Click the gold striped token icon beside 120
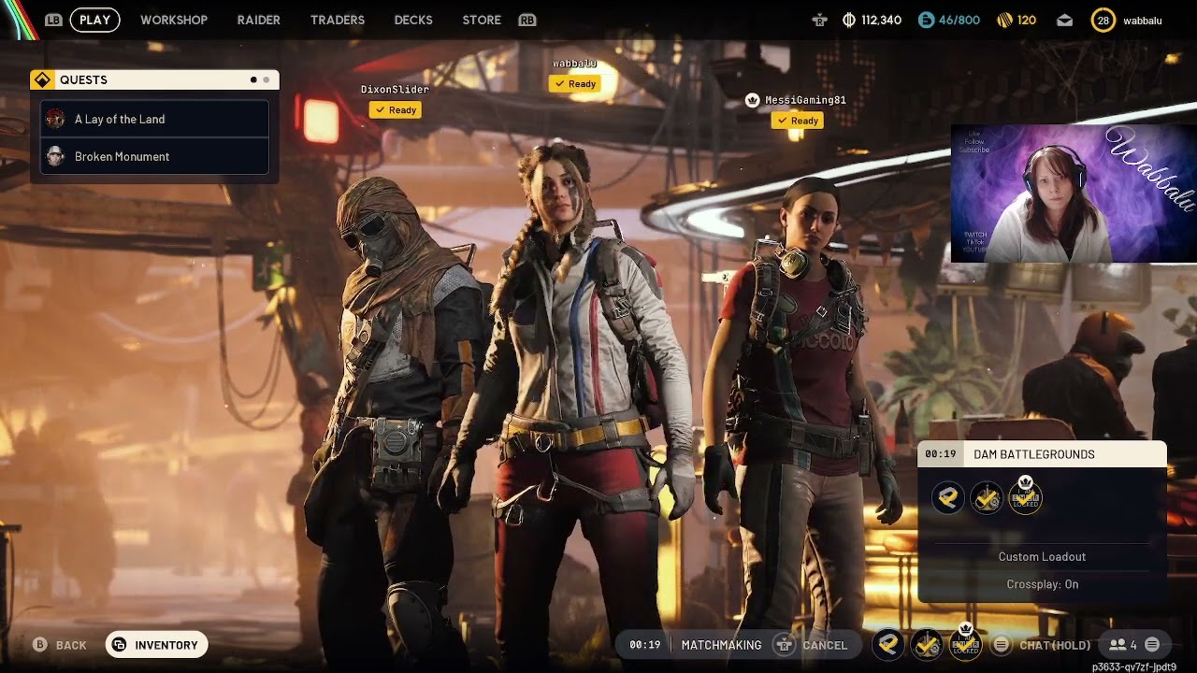The height and width of the screenshot is (673, 1197). (1005, 20)
